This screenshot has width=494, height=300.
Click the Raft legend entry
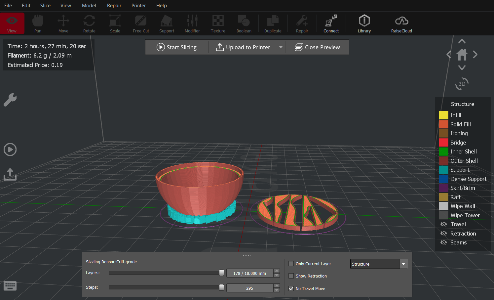point(455,197)
